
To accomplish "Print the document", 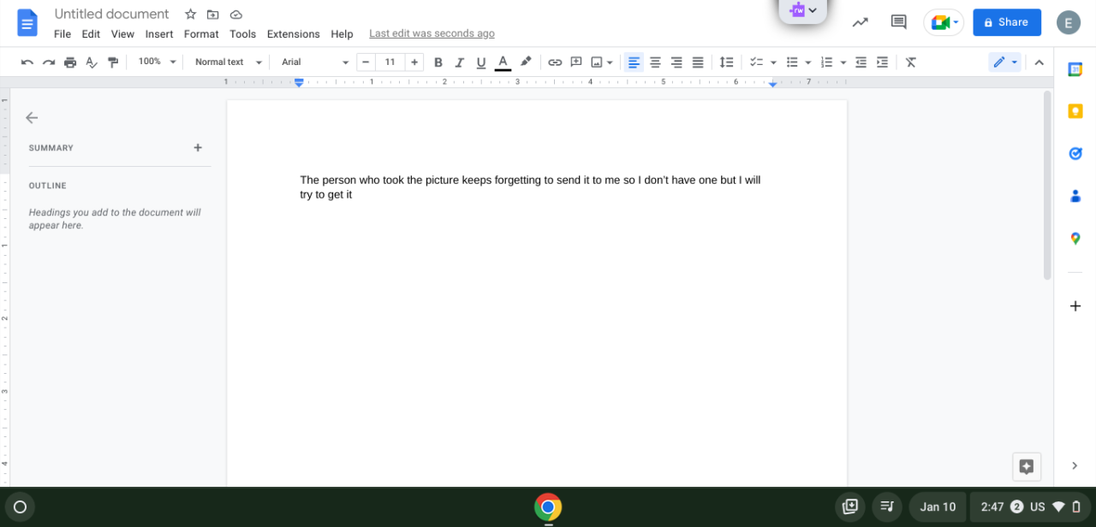I will (x=70, y=62).
